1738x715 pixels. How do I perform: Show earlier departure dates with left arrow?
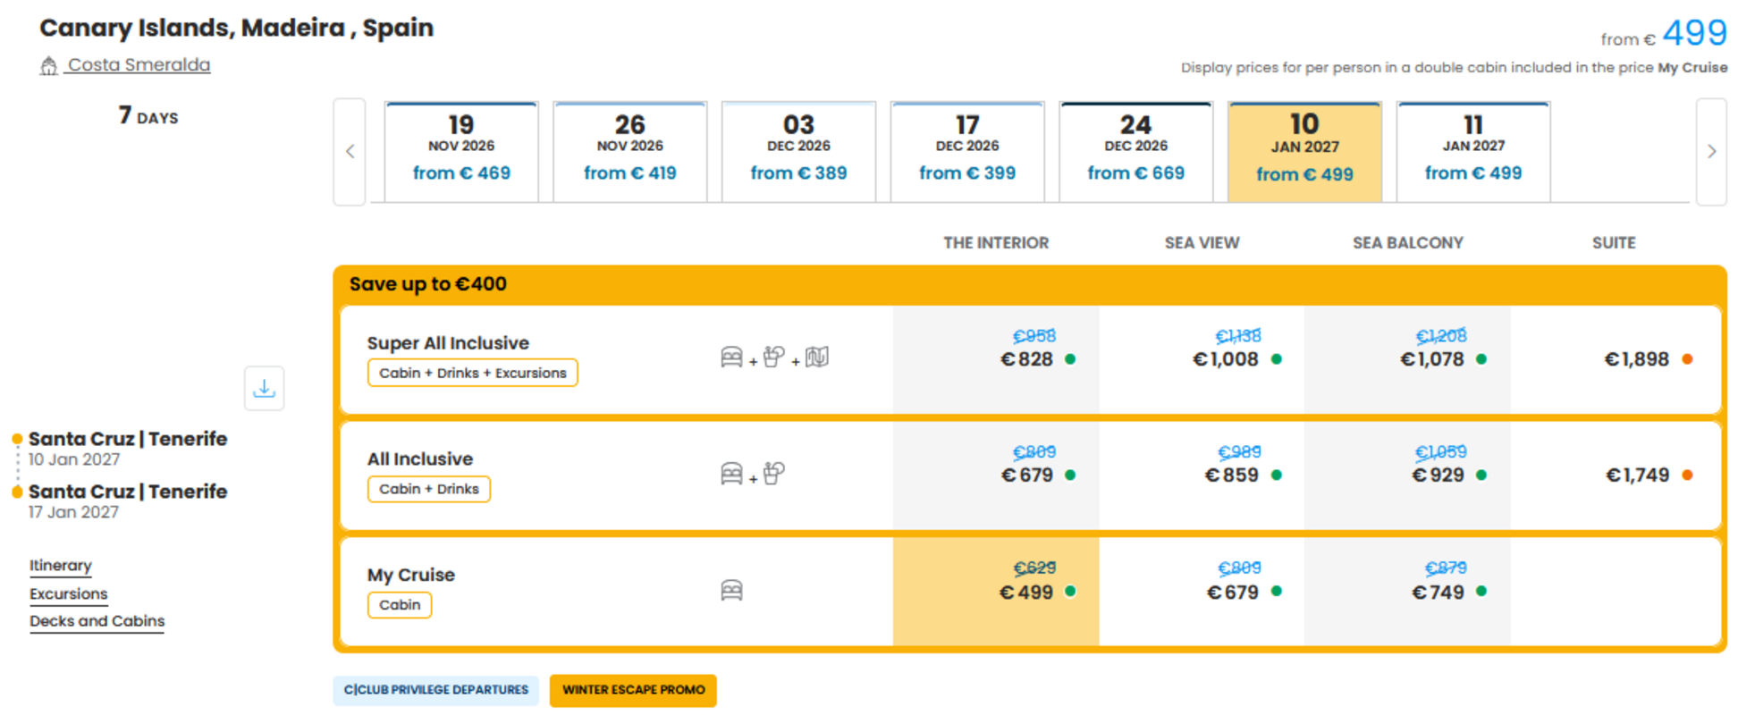tap(350, 152)
